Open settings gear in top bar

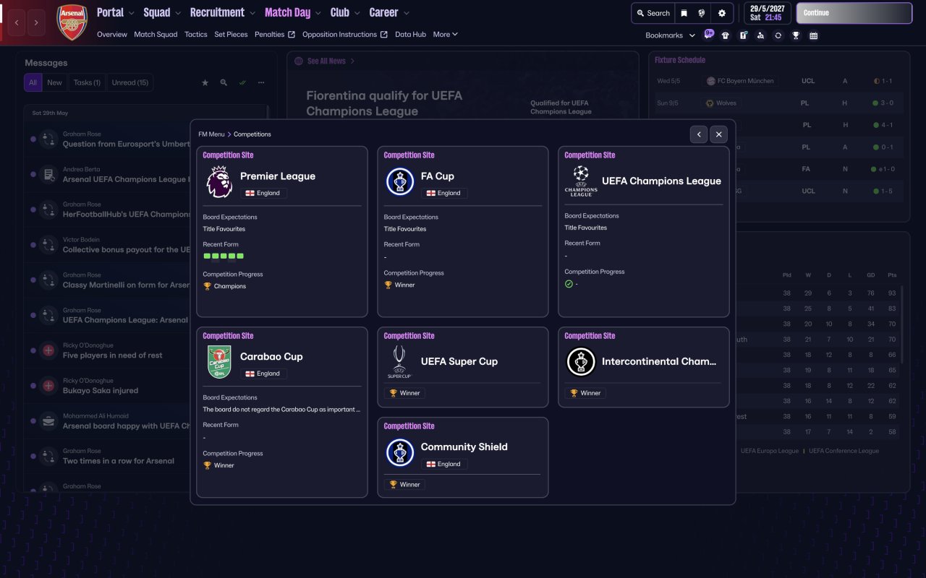(x=722, y=13)
